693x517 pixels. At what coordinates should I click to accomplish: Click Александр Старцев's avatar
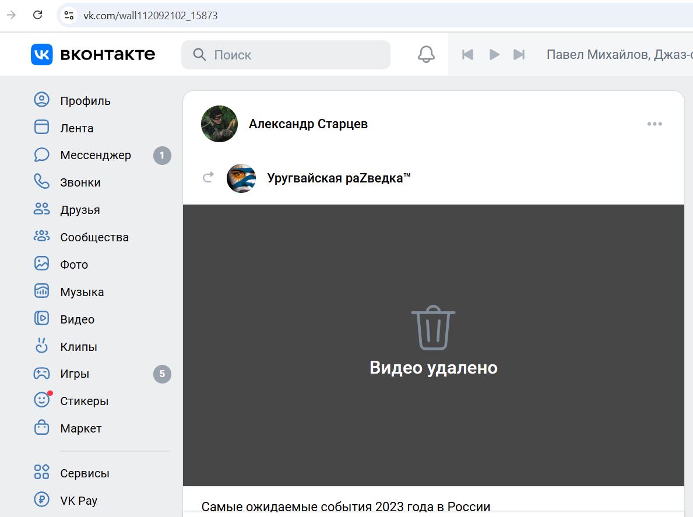[x=219, y=124]
